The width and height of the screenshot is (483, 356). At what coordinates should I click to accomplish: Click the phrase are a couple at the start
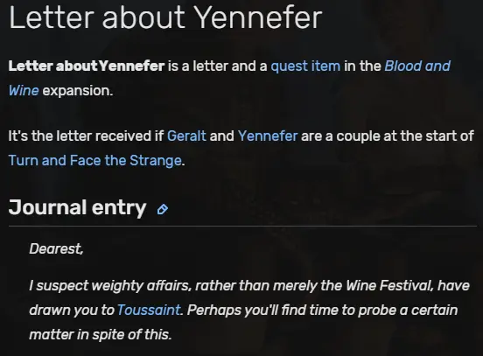click(x=380, y=136)
